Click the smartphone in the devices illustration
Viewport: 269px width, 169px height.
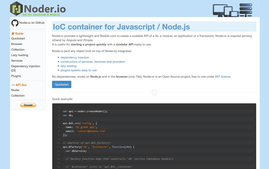pyautogui.click(x=234, y=14)
